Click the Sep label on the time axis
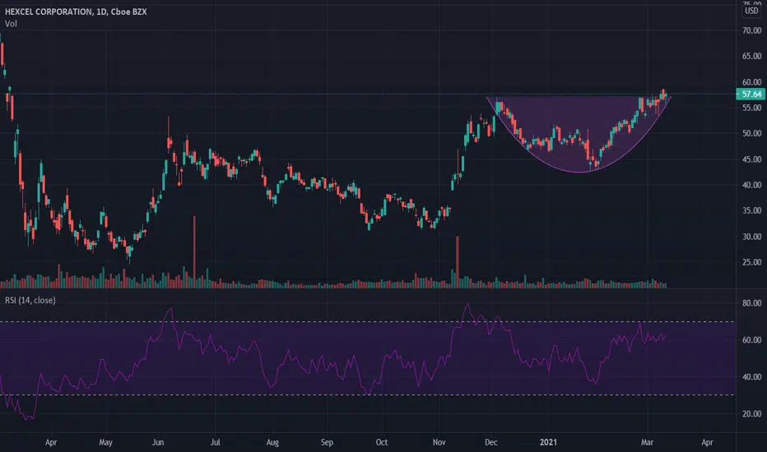The width and height of the screenshot is (767, 452). (x=327, y=442)
